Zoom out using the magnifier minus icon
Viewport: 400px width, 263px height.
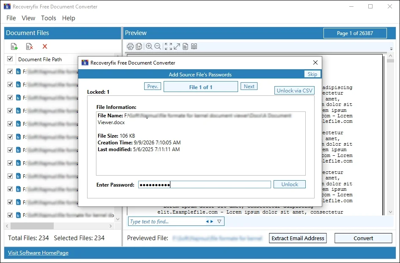pos(158,46)
